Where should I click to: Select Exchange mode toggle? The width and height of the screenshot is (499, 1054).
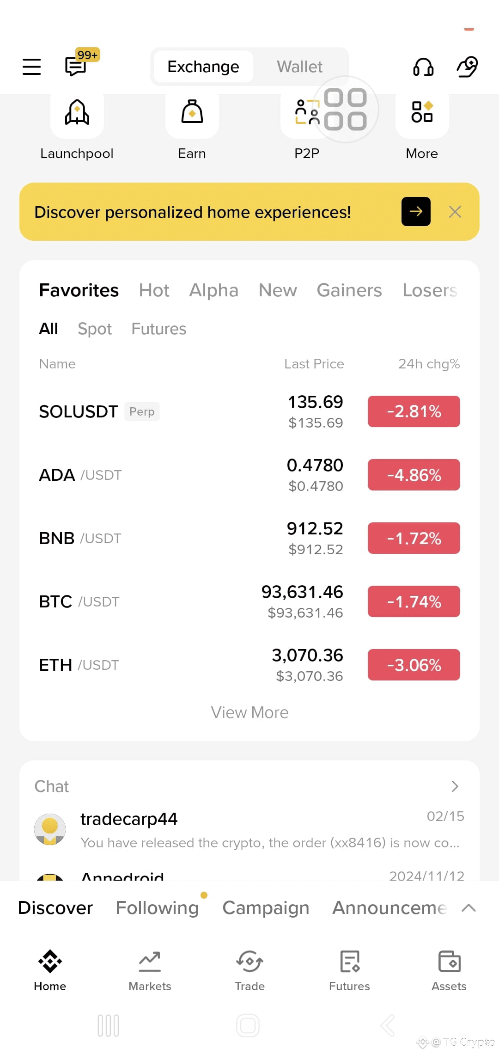[203, 67]
